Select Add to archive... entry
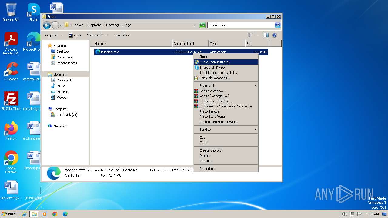Screen dimensions: 388x218 point(226,91)
